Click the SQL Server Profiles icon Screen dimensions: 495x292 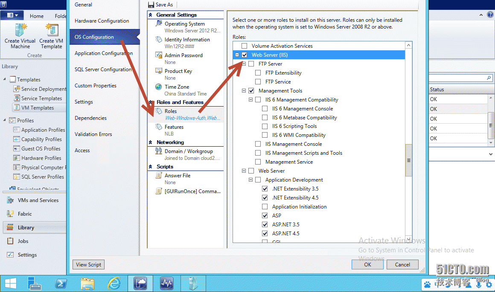coord(17,177)
